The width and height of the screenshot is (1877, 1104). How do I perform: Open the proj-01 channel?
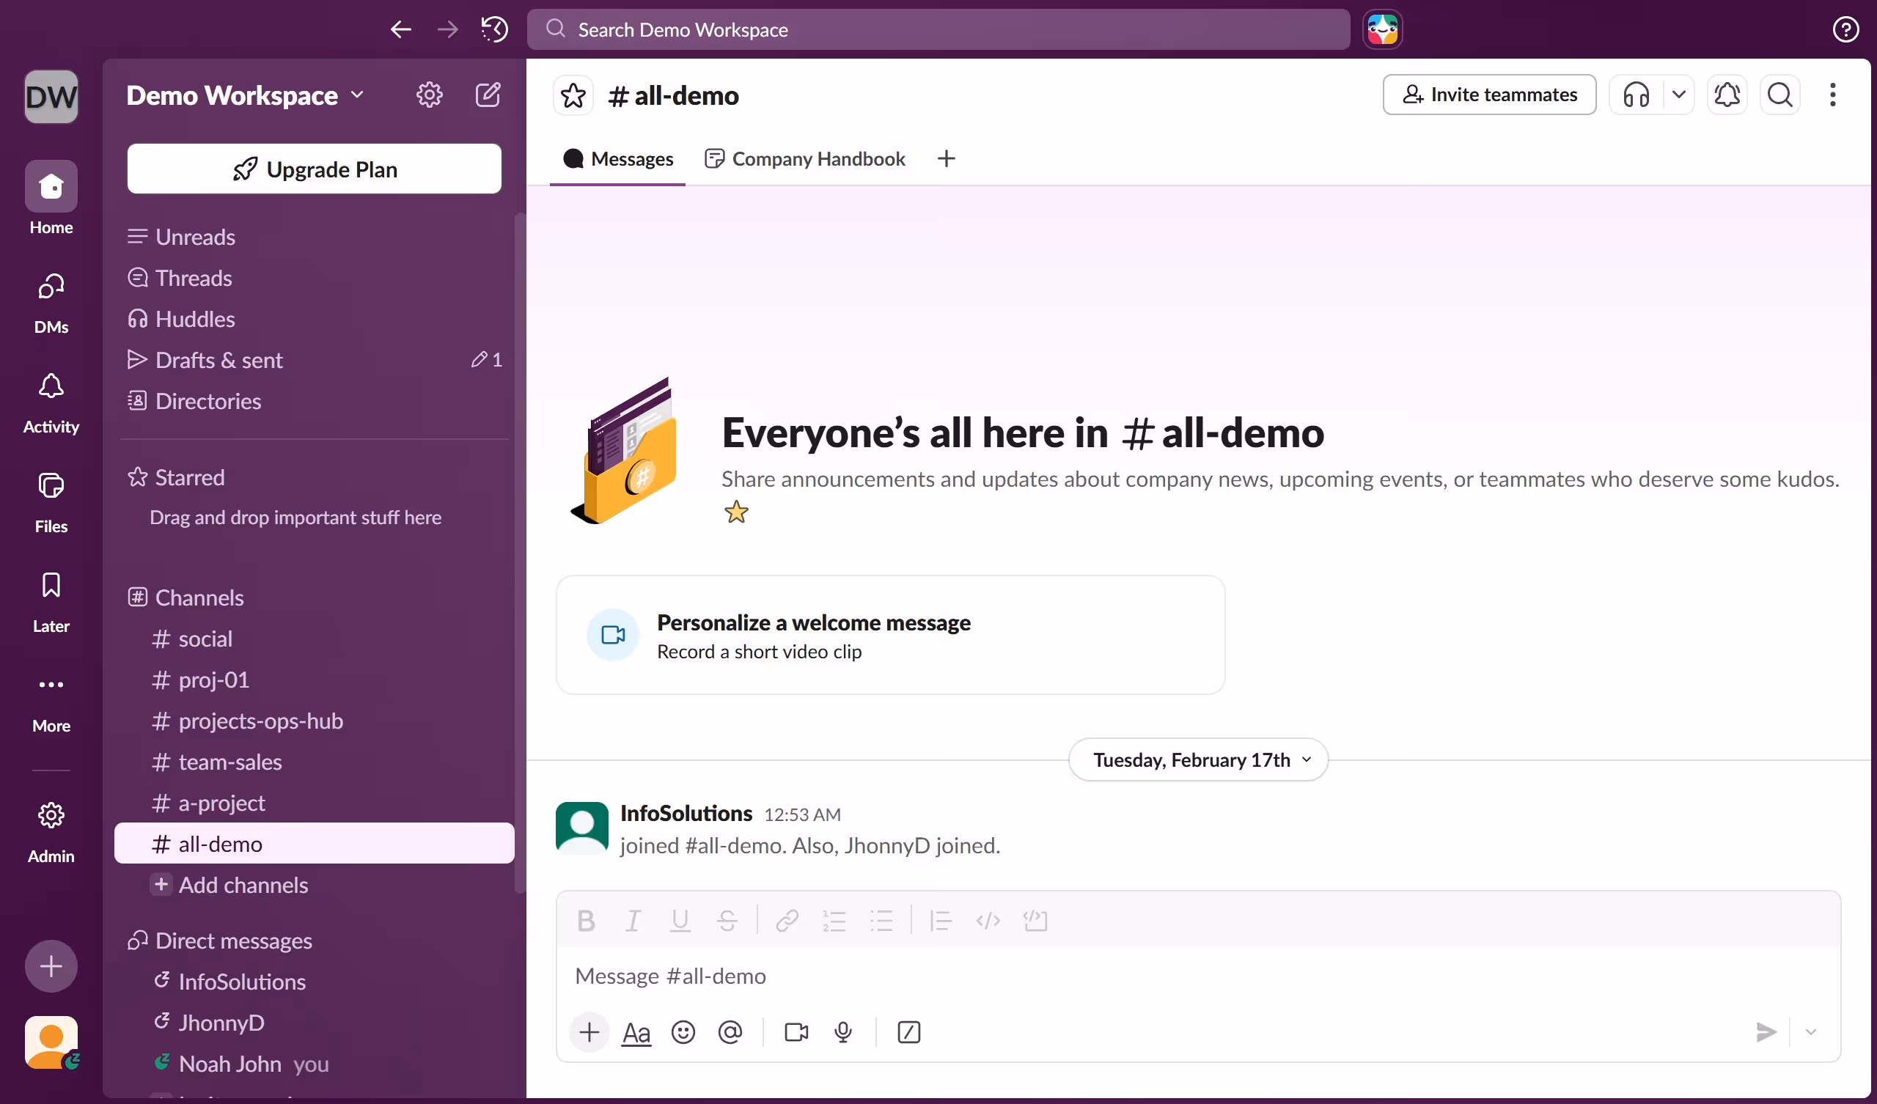(x=315, y=680)
